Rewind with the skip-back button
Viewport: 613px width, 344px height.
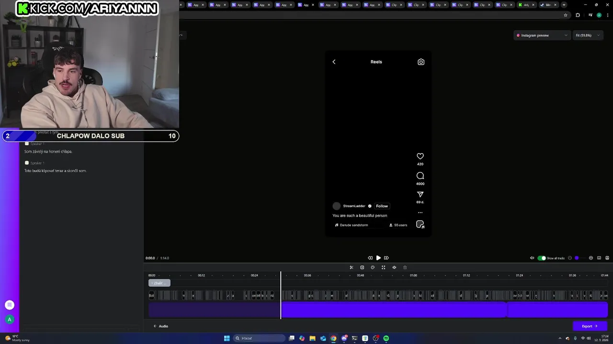tap(370, 258)
